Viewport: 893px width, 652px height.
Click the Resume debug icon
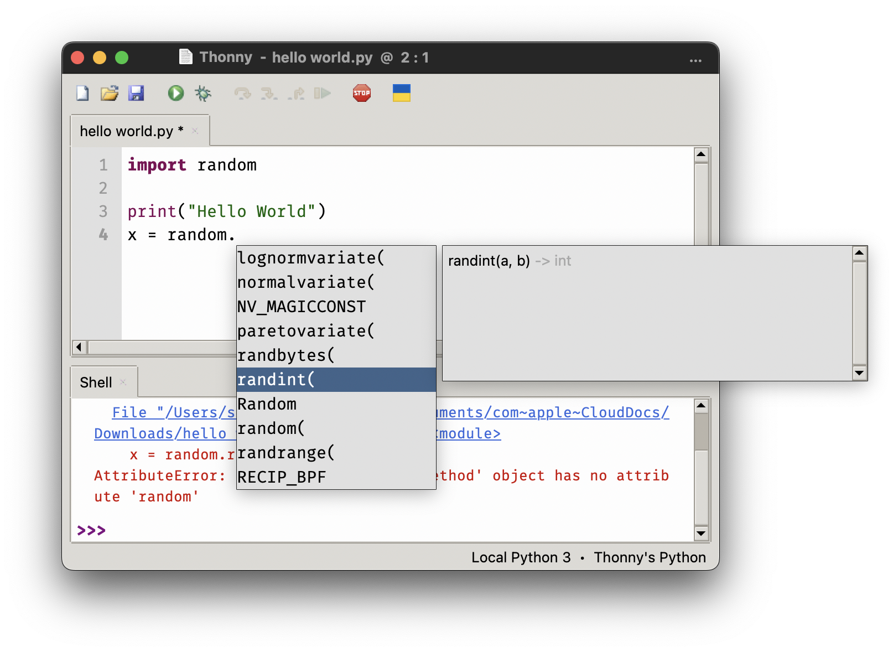coord(322,93)
